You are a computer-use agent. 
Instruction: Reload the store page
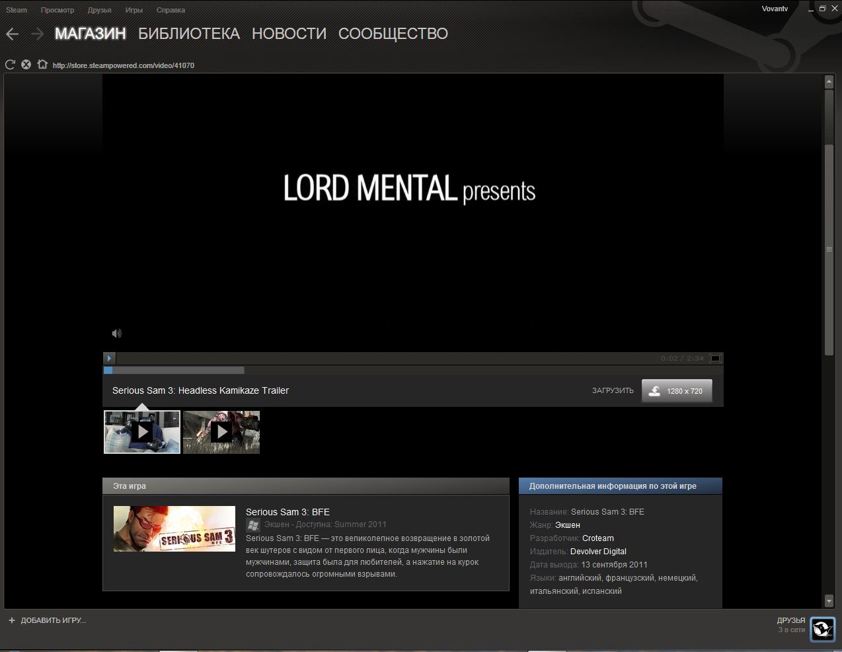tap(10, 65)
